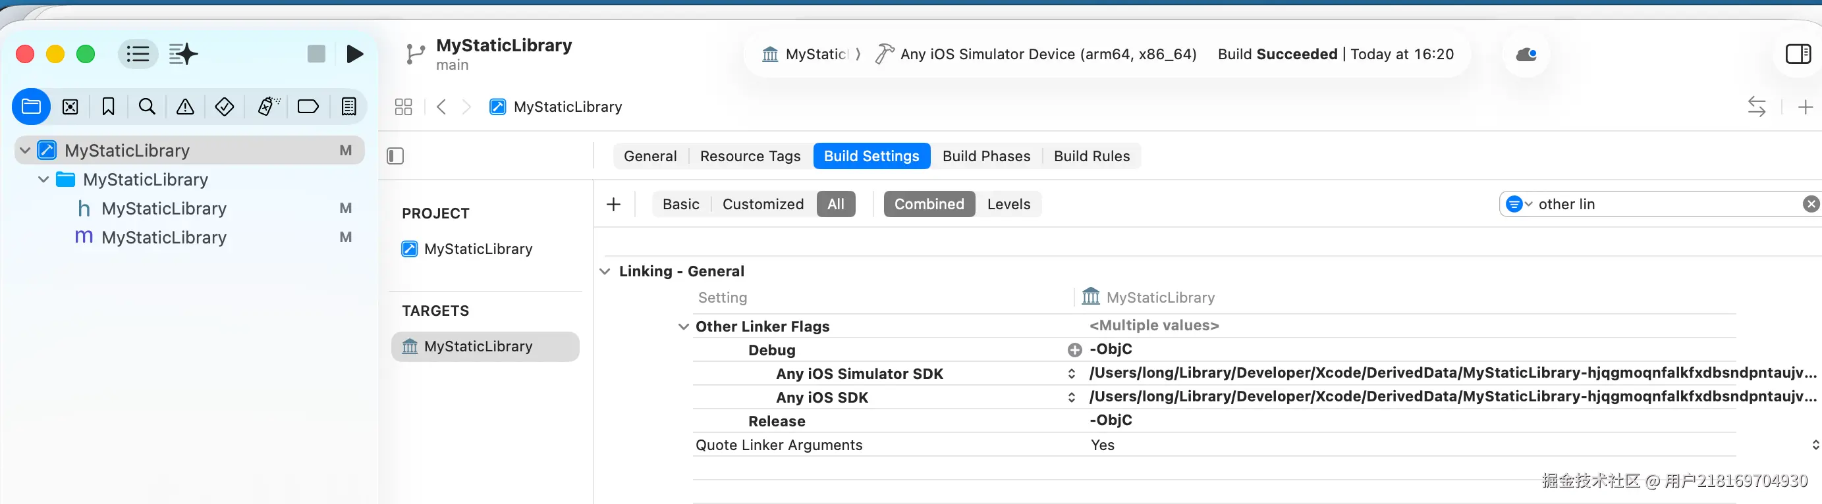Screen dimensions: 1822x504
Task: Select the Build Settings tab
Action: point(871,156)
